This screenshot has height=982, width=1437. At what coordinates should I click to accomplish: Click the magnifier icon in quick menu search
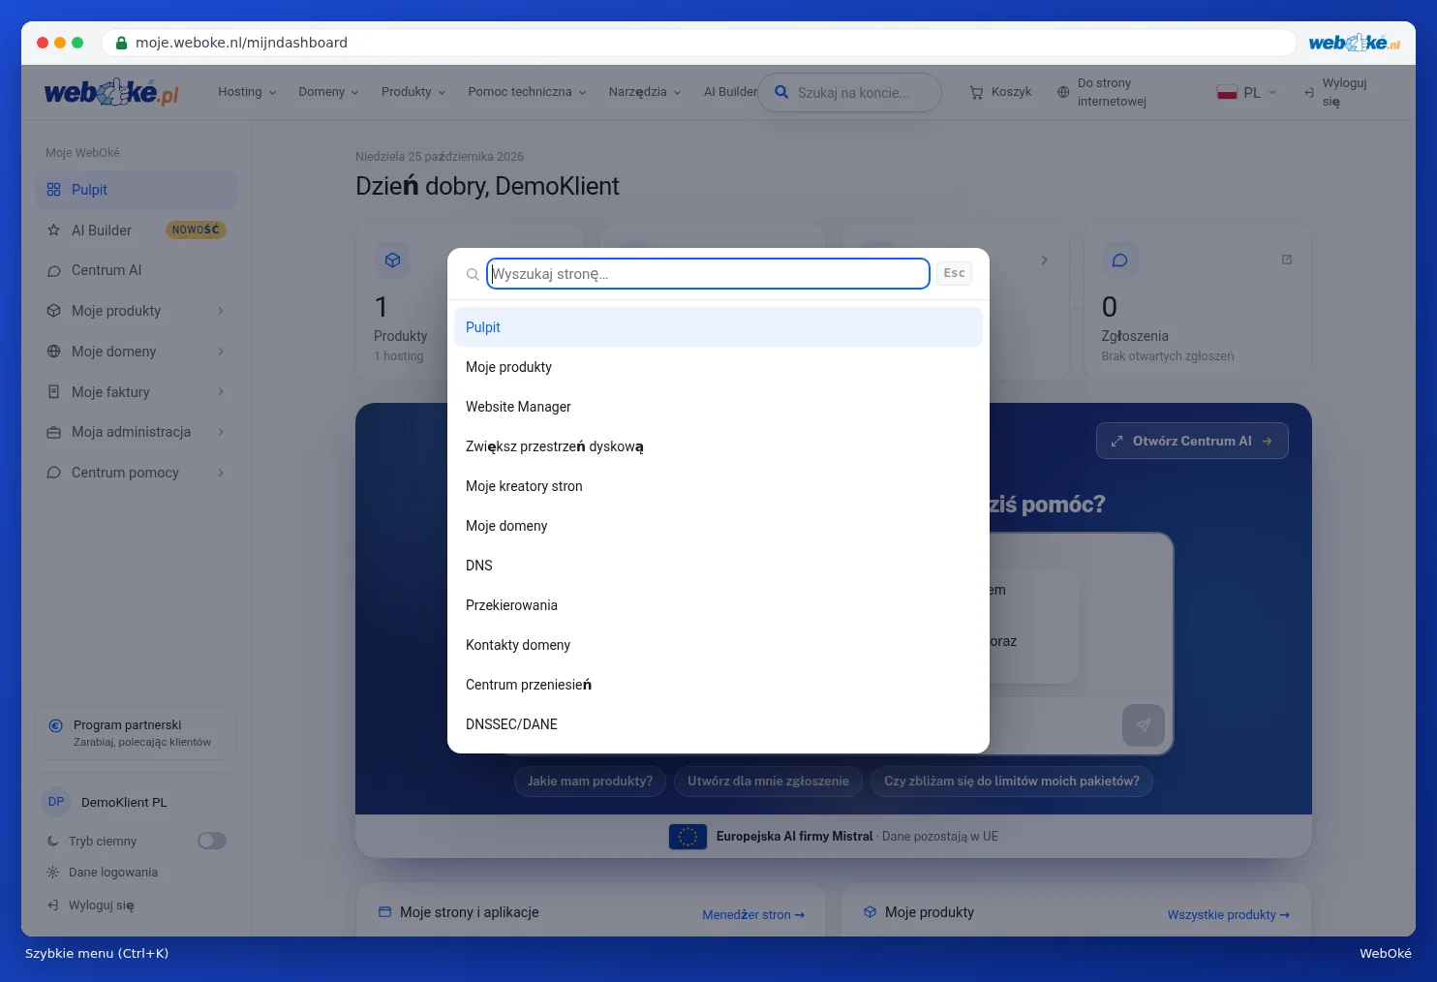[473, 274]
